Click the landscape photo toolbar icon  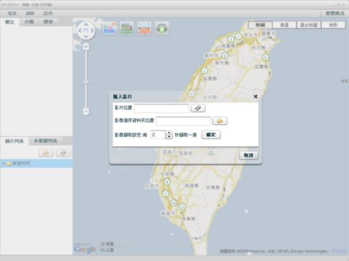[x=127, y=29]
